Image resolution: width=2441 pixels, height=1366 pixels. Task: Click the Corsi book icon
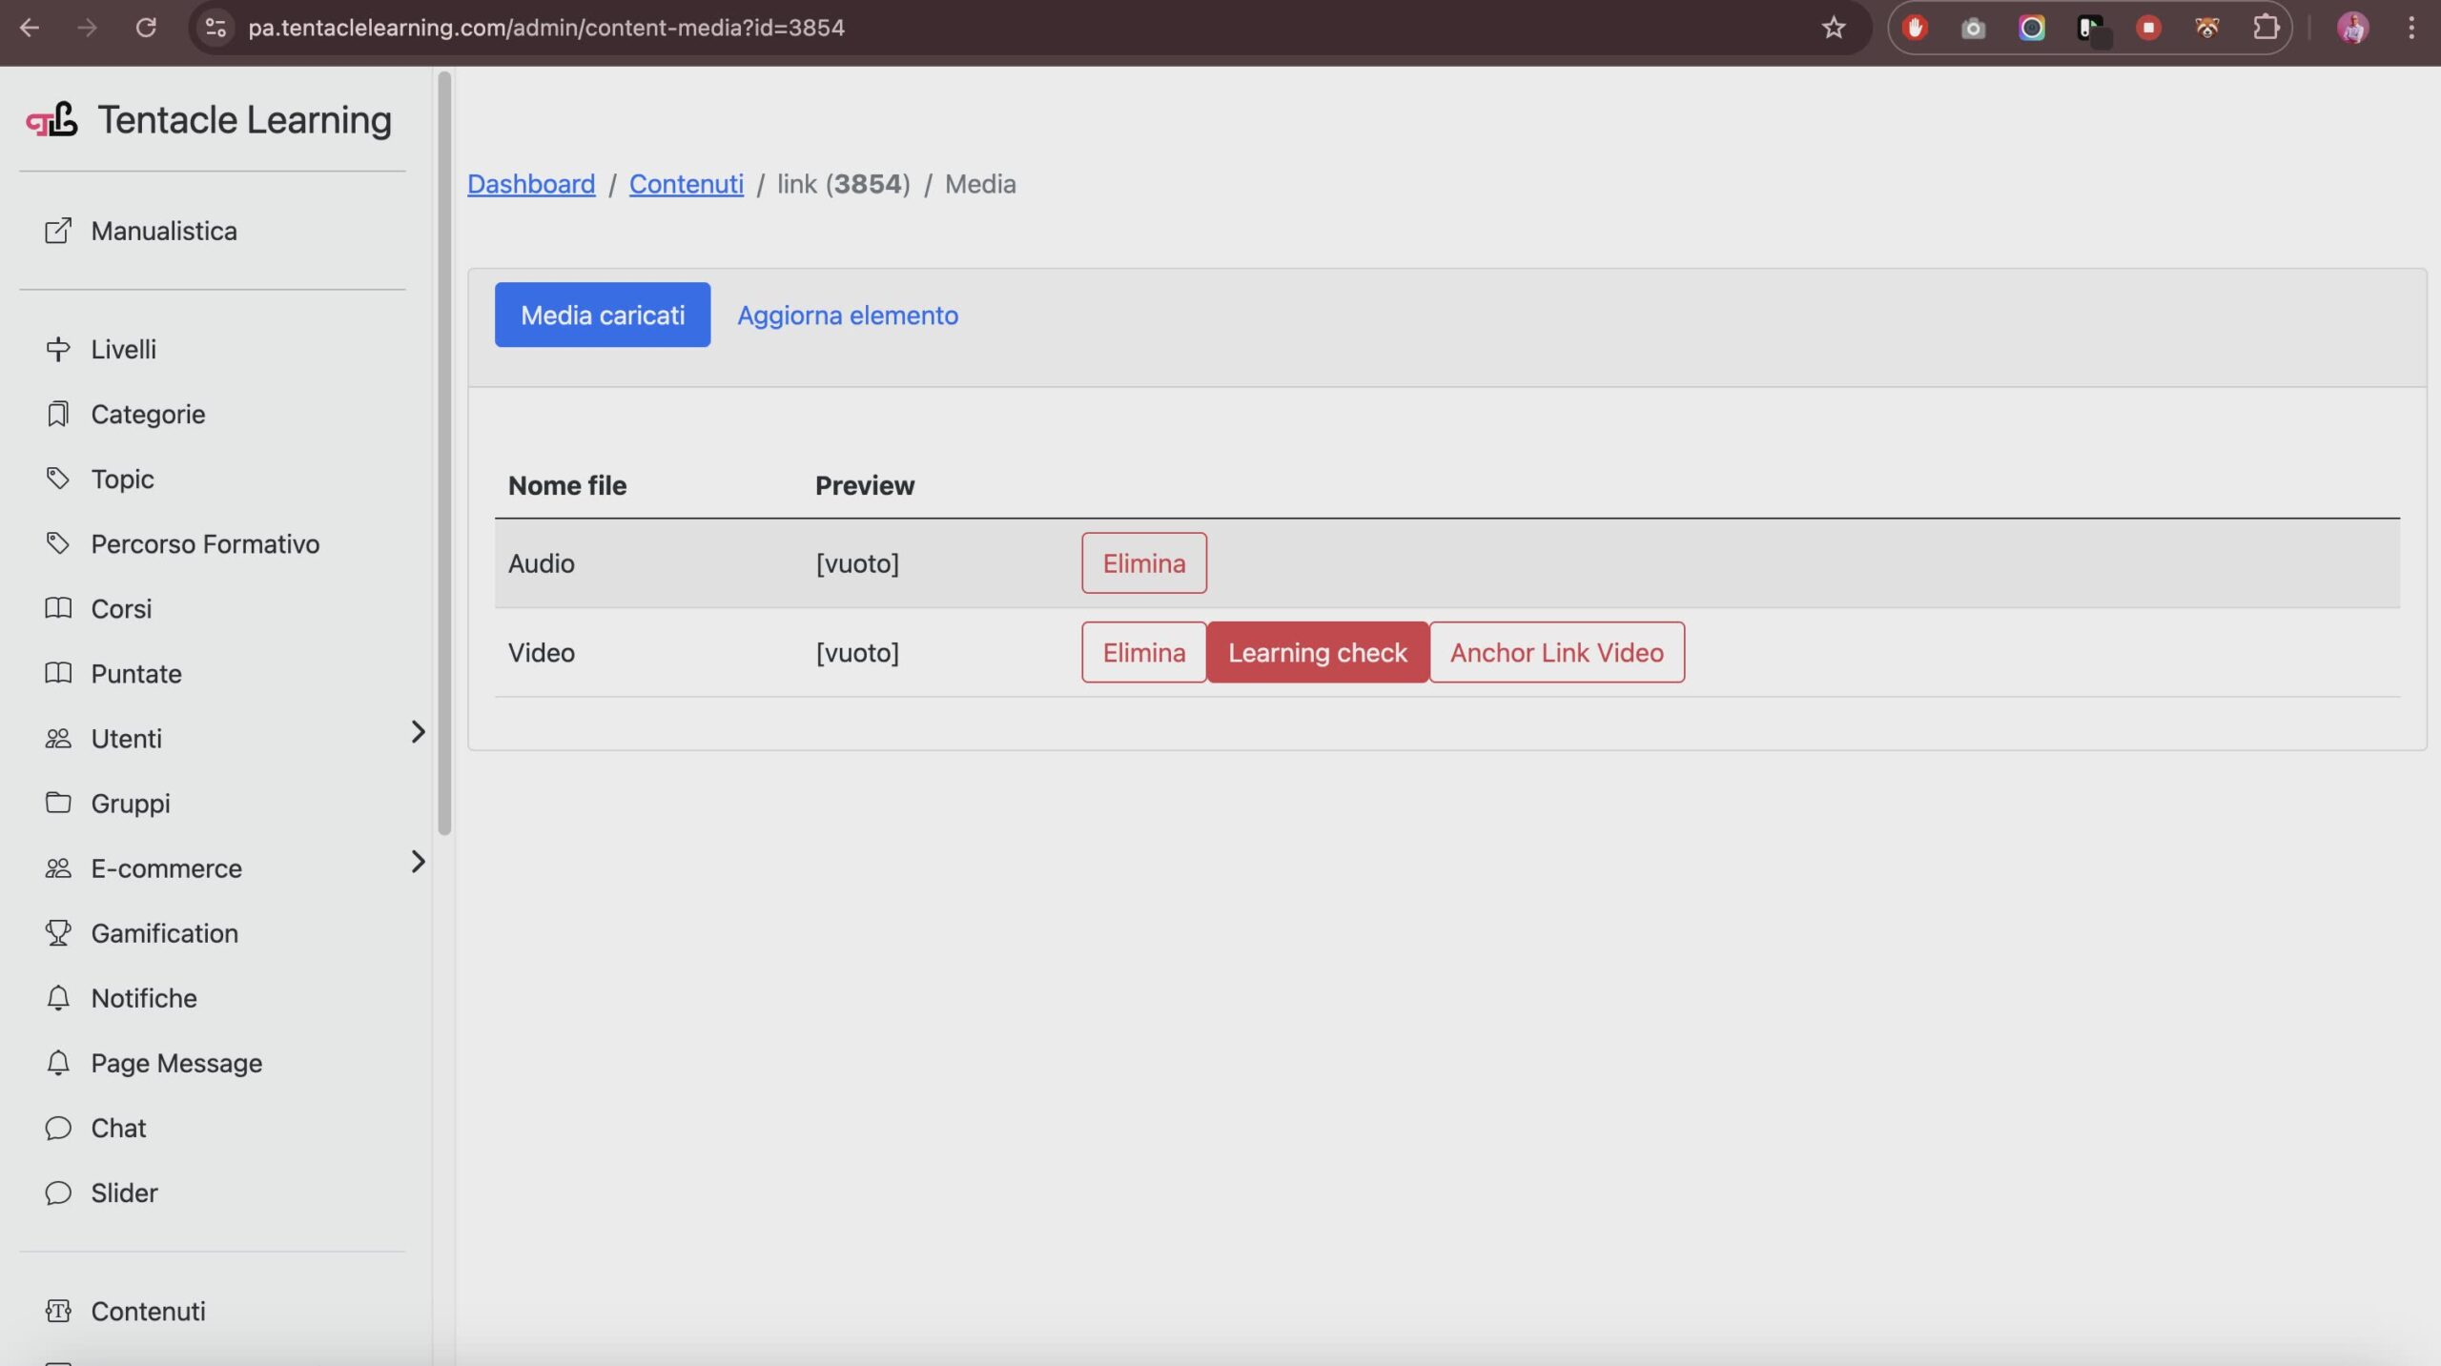(x=58, y=608)
